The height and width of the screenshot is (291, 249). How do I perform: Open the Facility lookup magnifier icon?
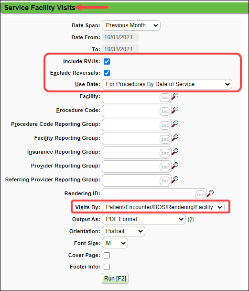[x=175, y=97]
